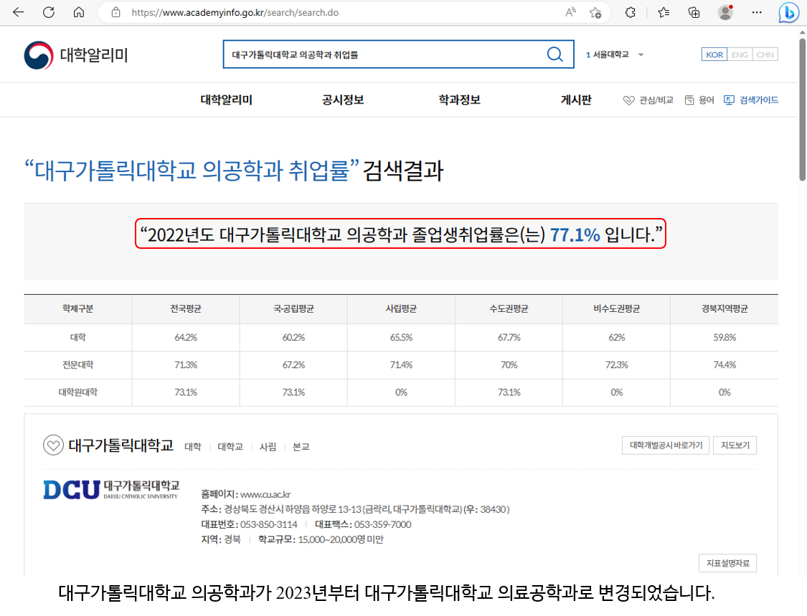Click the 대표번호 053-850-3114 text
807x616 pixels.
[249, 524]
